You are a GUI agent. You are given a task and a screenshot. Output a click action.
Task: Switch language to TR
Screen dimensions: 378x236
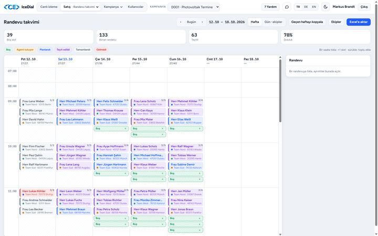298,7
